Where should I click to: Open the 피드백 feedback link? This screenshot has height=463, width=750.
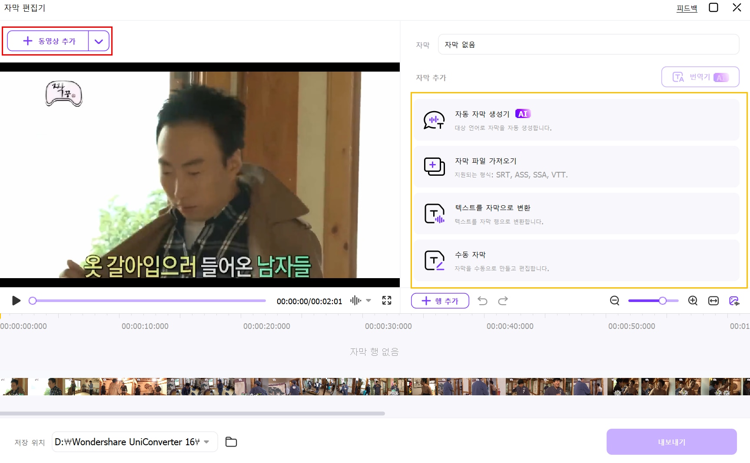(687, 7)
